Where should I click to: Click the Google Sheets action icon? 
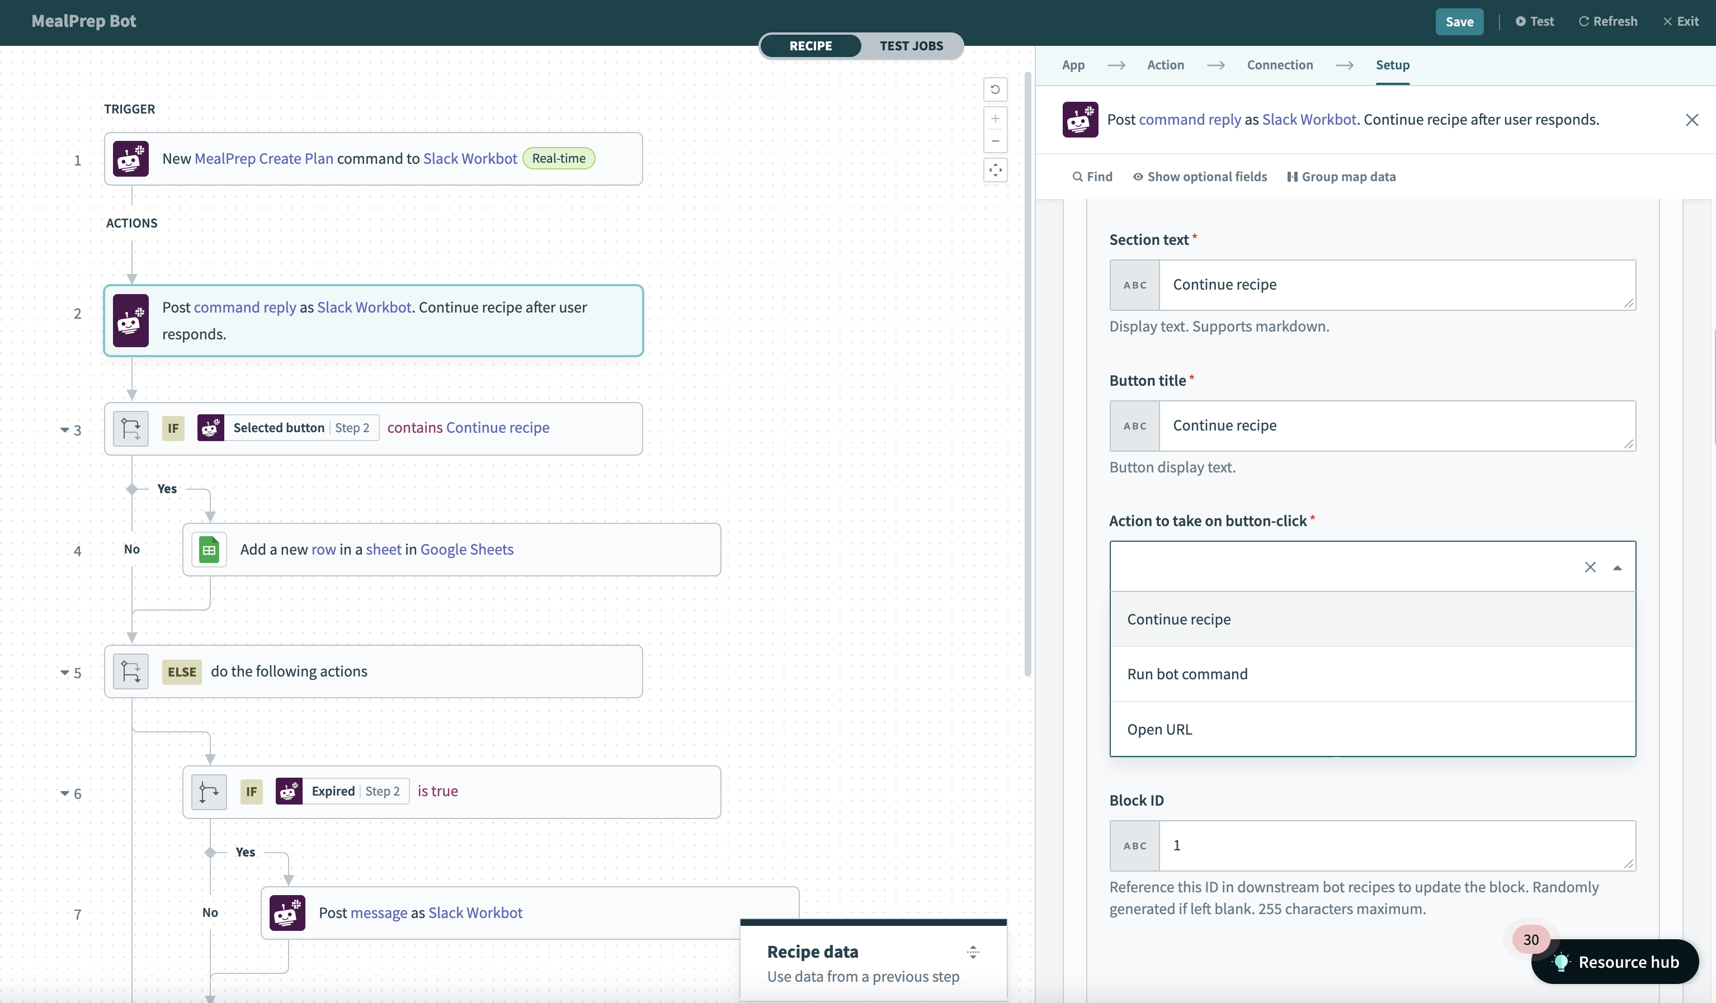coord(209,549)
